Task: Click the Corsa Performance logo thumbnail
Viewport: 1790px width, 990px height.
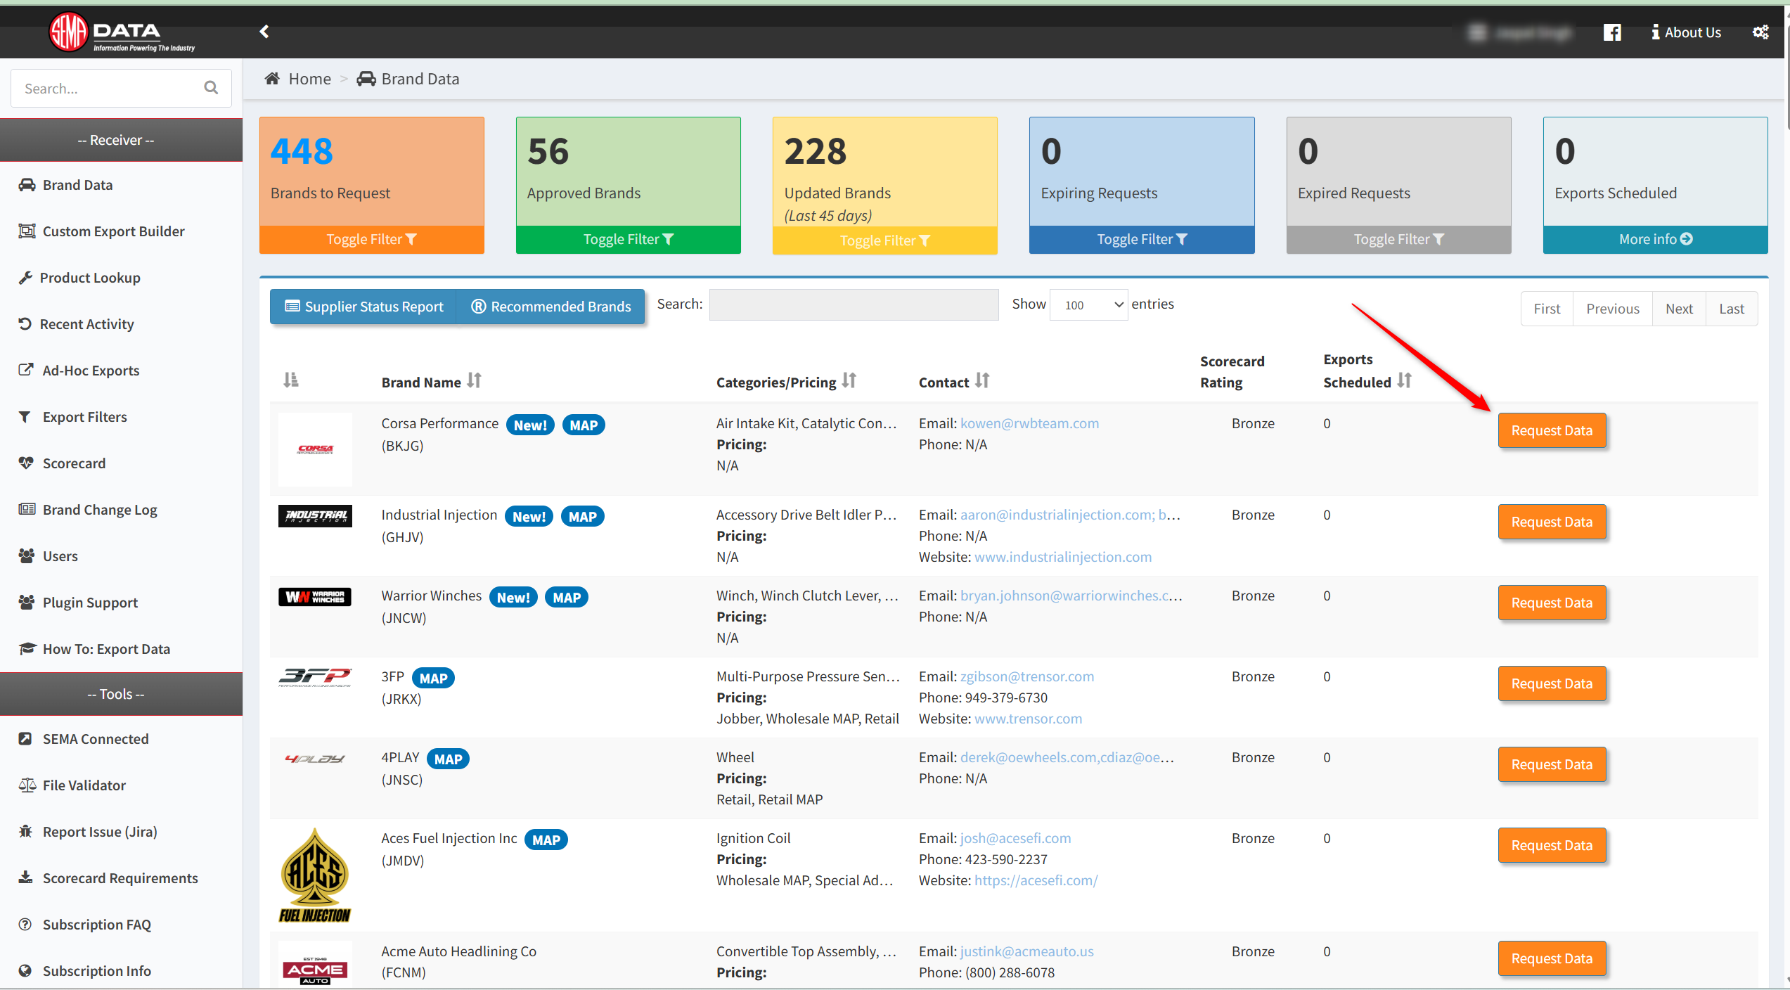Action: tap(315, 449)
